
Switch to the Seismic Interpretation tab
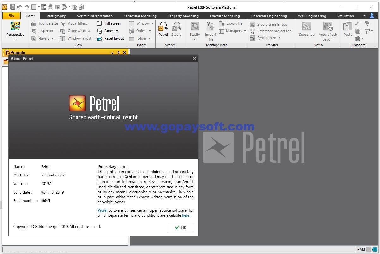tap(95, 16)
